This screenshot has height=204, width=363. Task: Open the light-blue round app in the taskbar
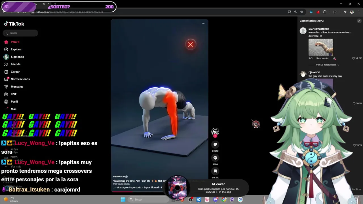click(240, 199)
